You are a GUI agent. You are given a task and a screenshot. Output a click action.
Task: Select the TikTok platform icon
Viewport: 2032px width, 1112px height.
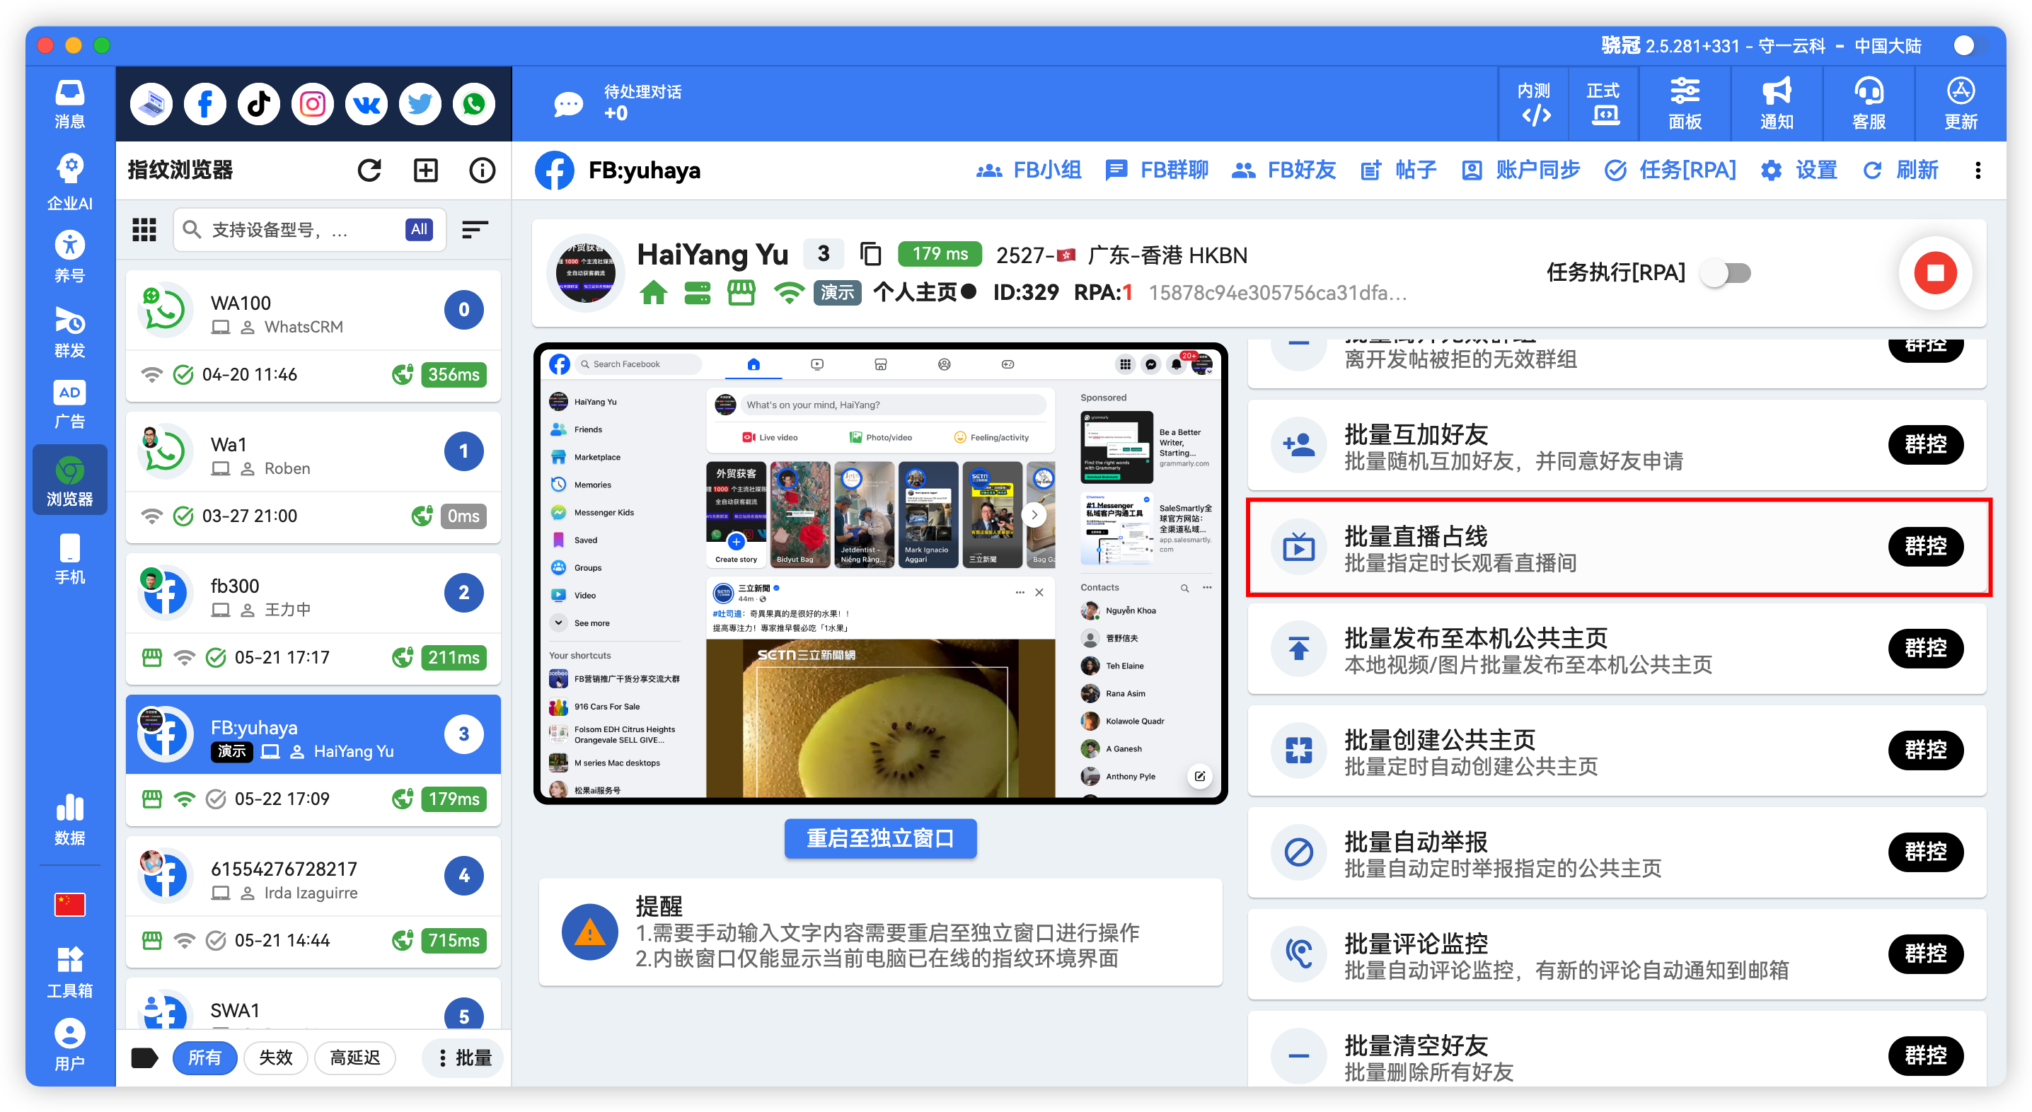(x=258, y=103)
